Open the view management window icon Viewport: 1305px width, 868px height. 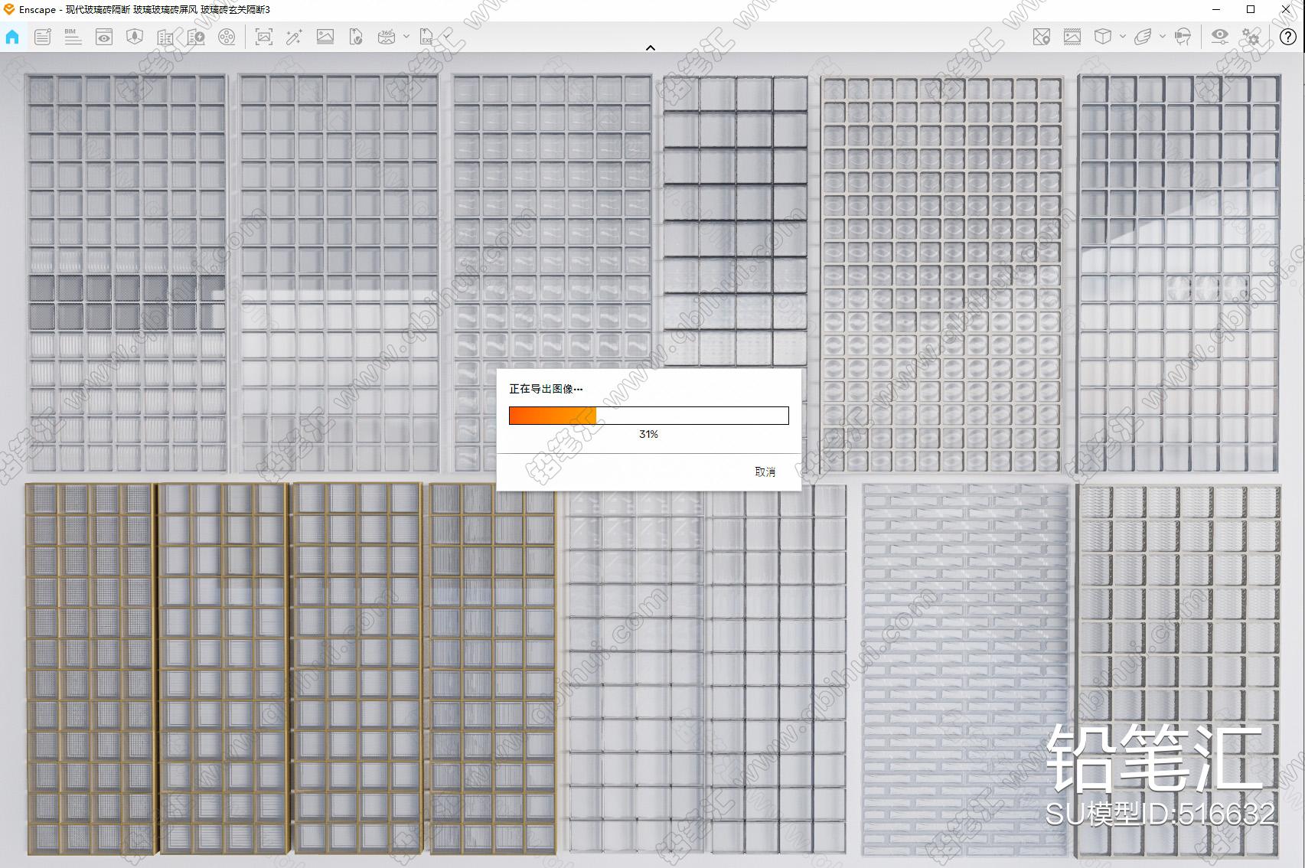click(x=104, y=37)
